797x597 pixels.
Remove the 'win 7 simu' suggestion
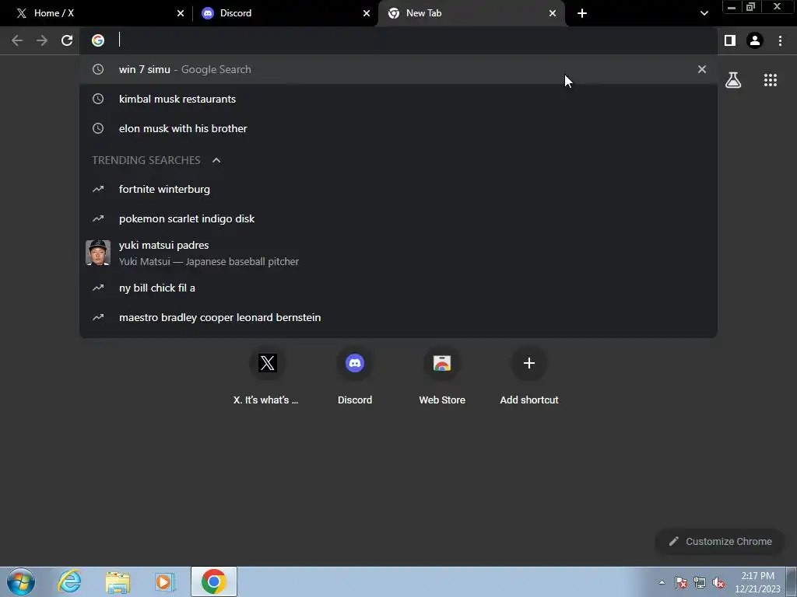(702, 69)
